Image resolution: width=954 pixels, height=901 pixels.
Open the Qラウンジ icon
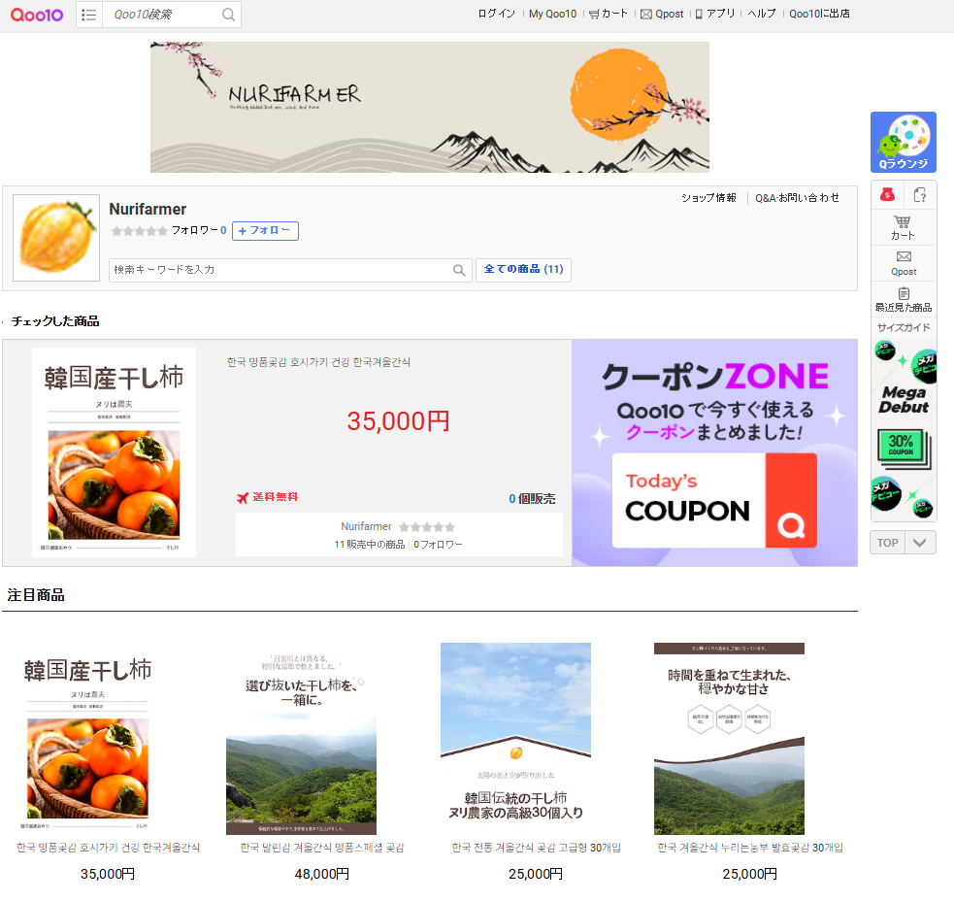click(903, 142)
